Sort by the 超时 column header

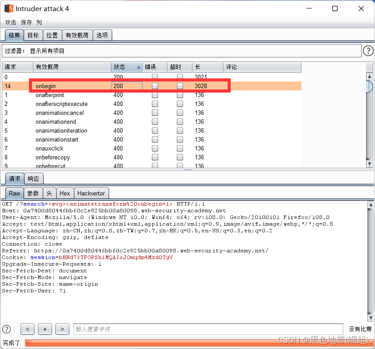coord(179,67)
